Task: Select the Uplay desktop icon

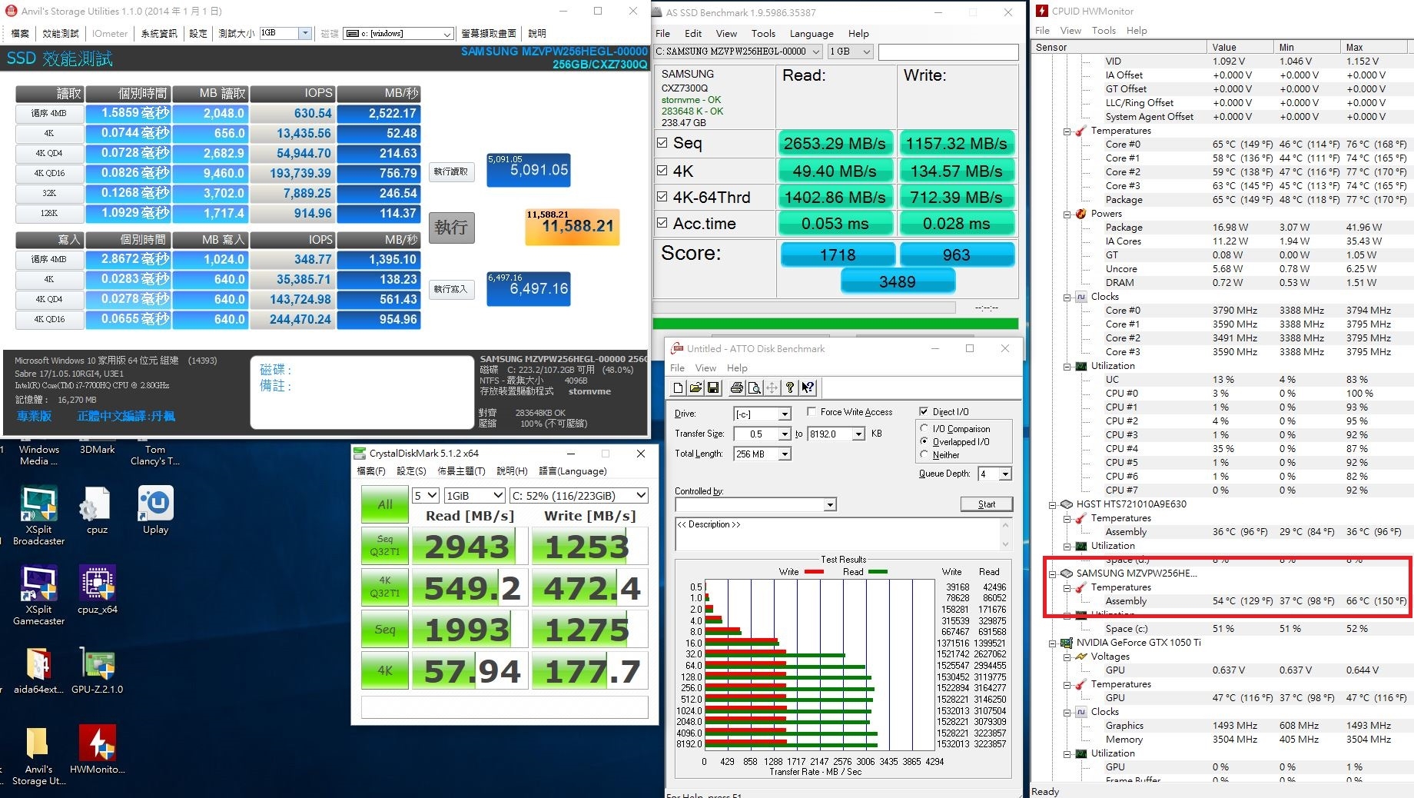Action: coord(155,511)
